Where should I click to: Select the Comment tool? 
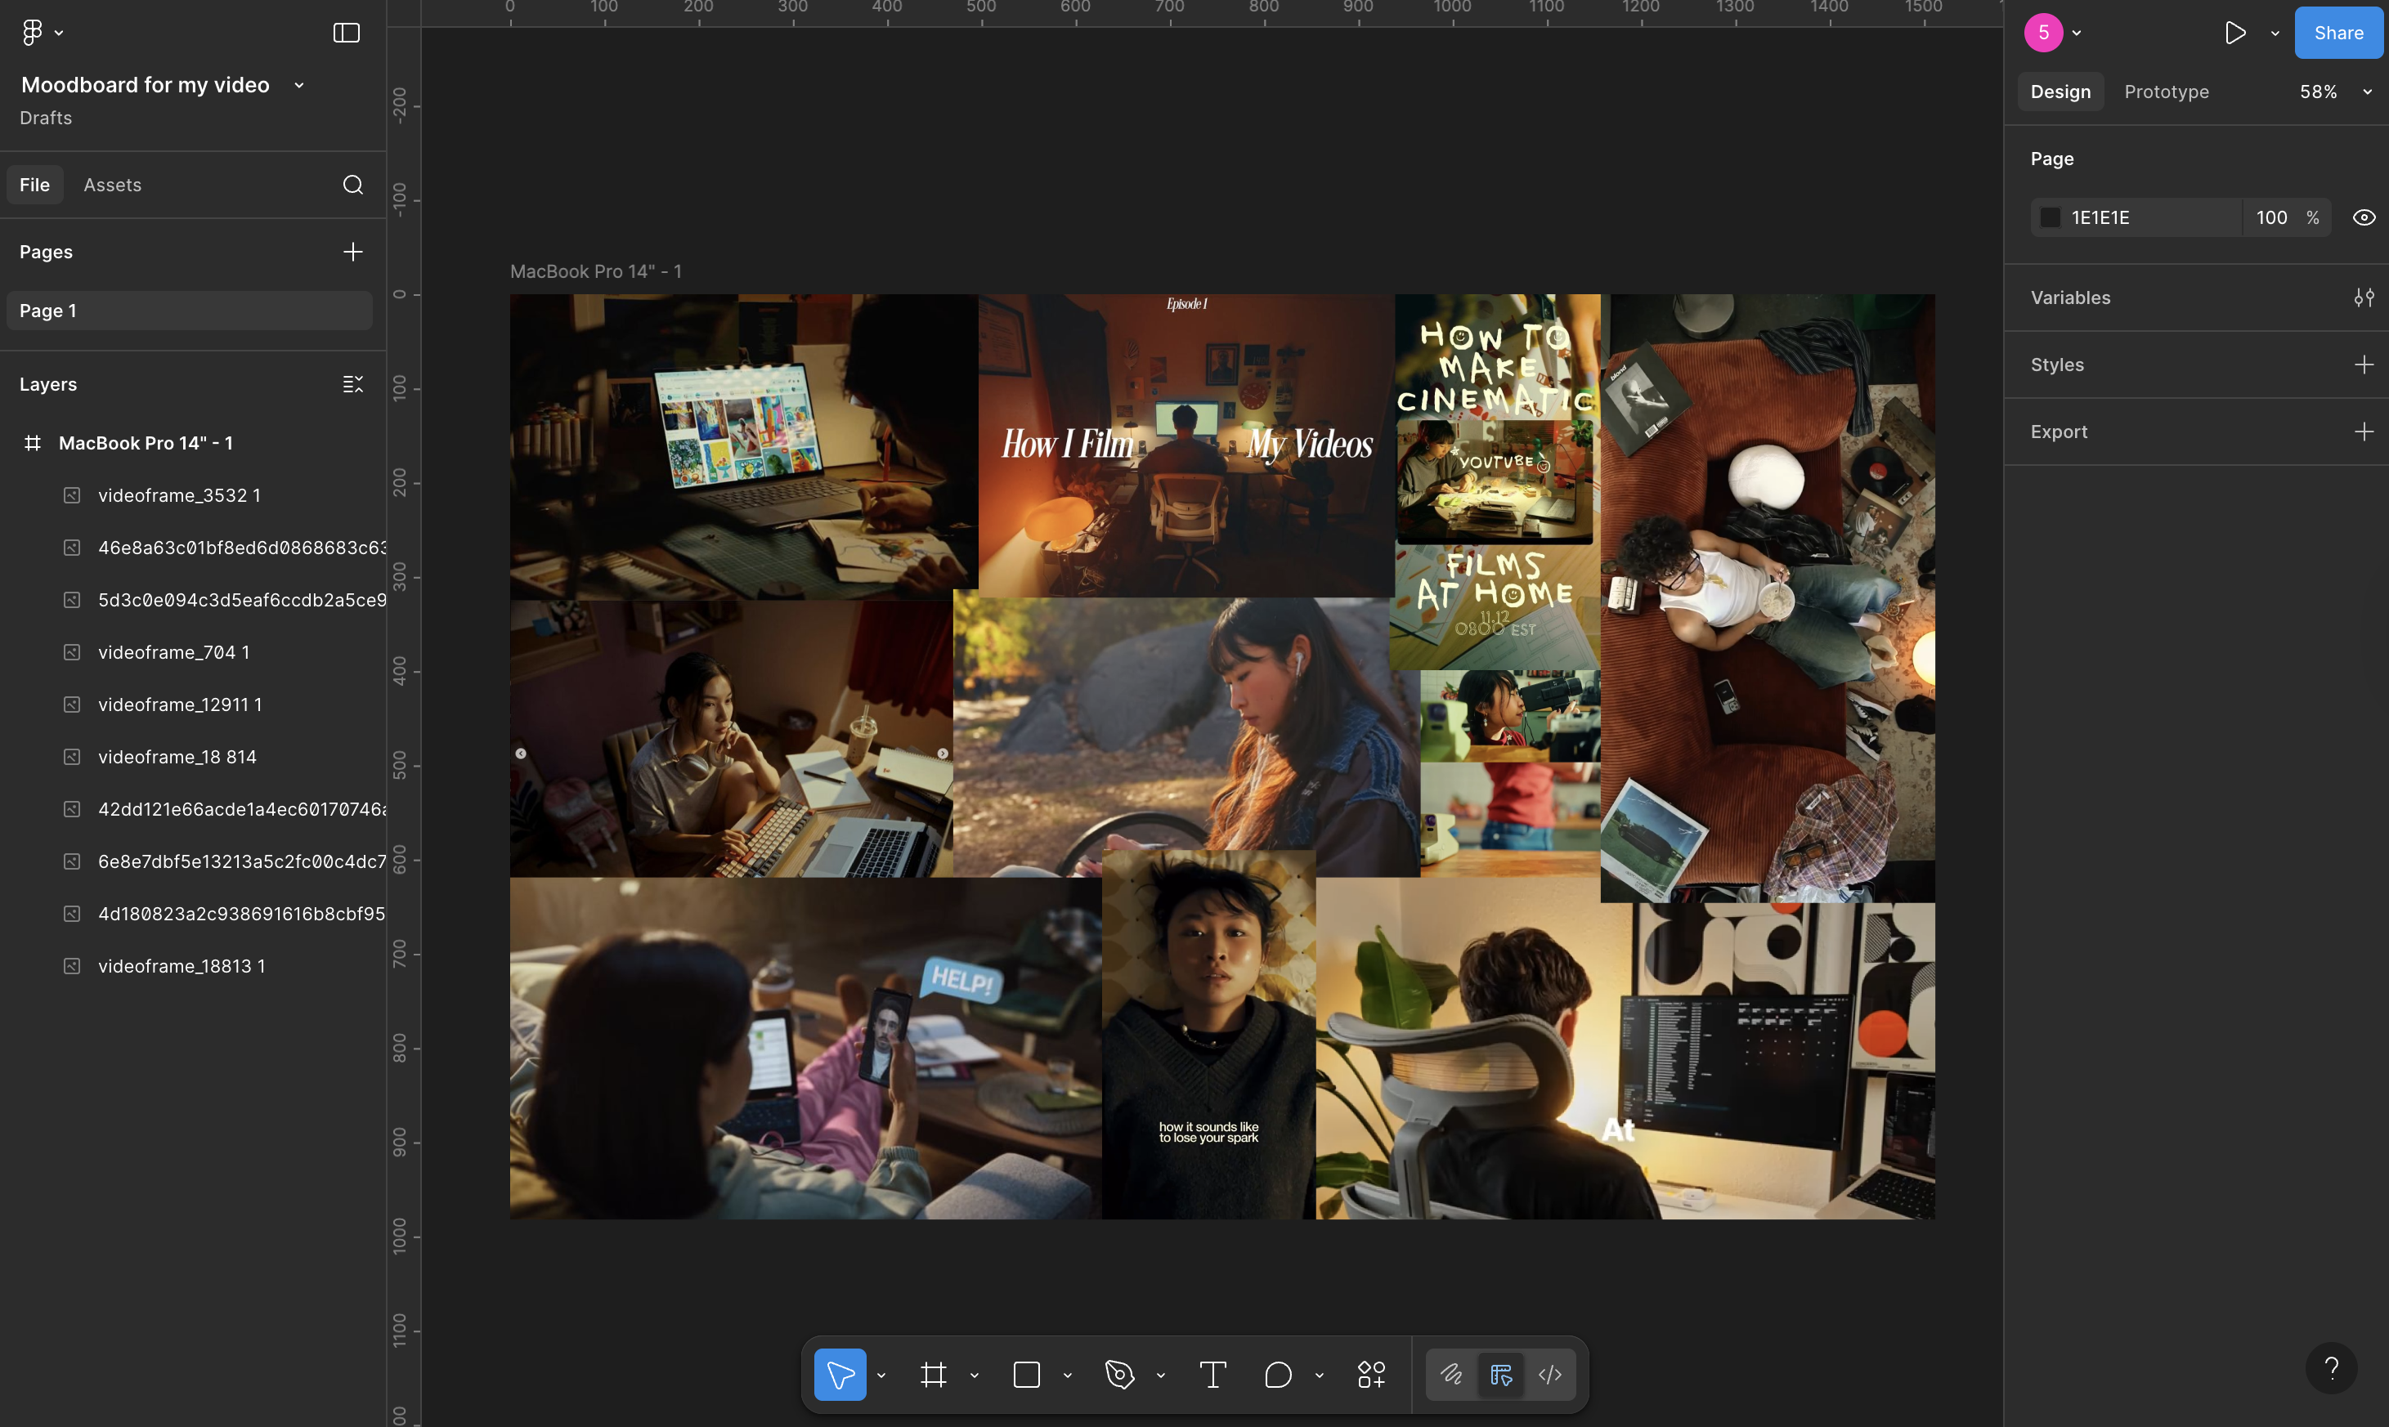(x=1278, y=1375)
